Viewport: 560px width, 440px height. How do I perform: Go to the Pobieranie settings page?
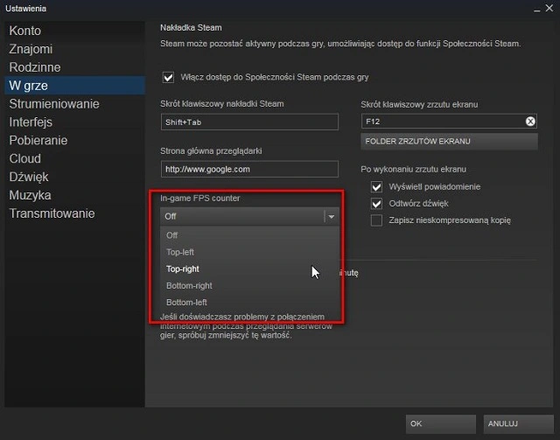point(38,140)
